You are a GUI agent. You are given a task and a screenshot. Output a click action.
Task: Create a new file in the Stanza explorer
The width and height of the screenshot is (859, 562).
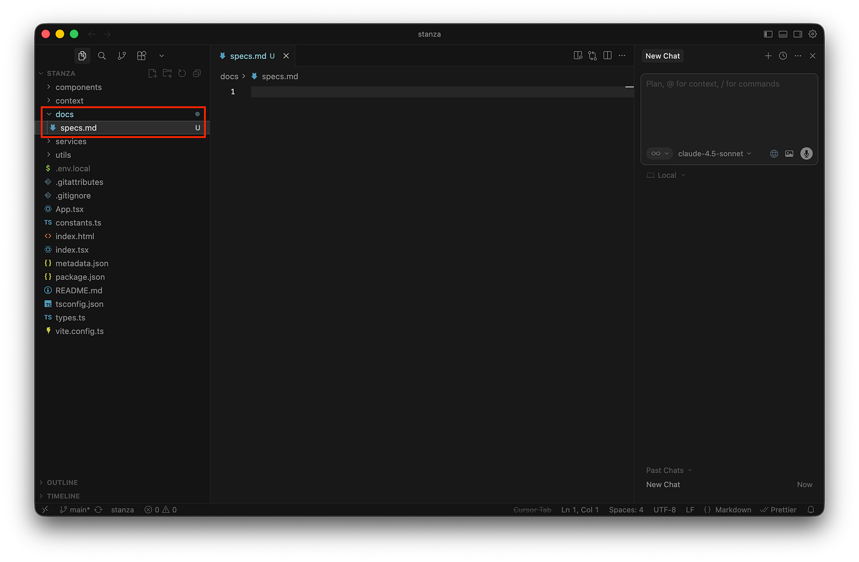pyautogui.click(x=152, y=73)
